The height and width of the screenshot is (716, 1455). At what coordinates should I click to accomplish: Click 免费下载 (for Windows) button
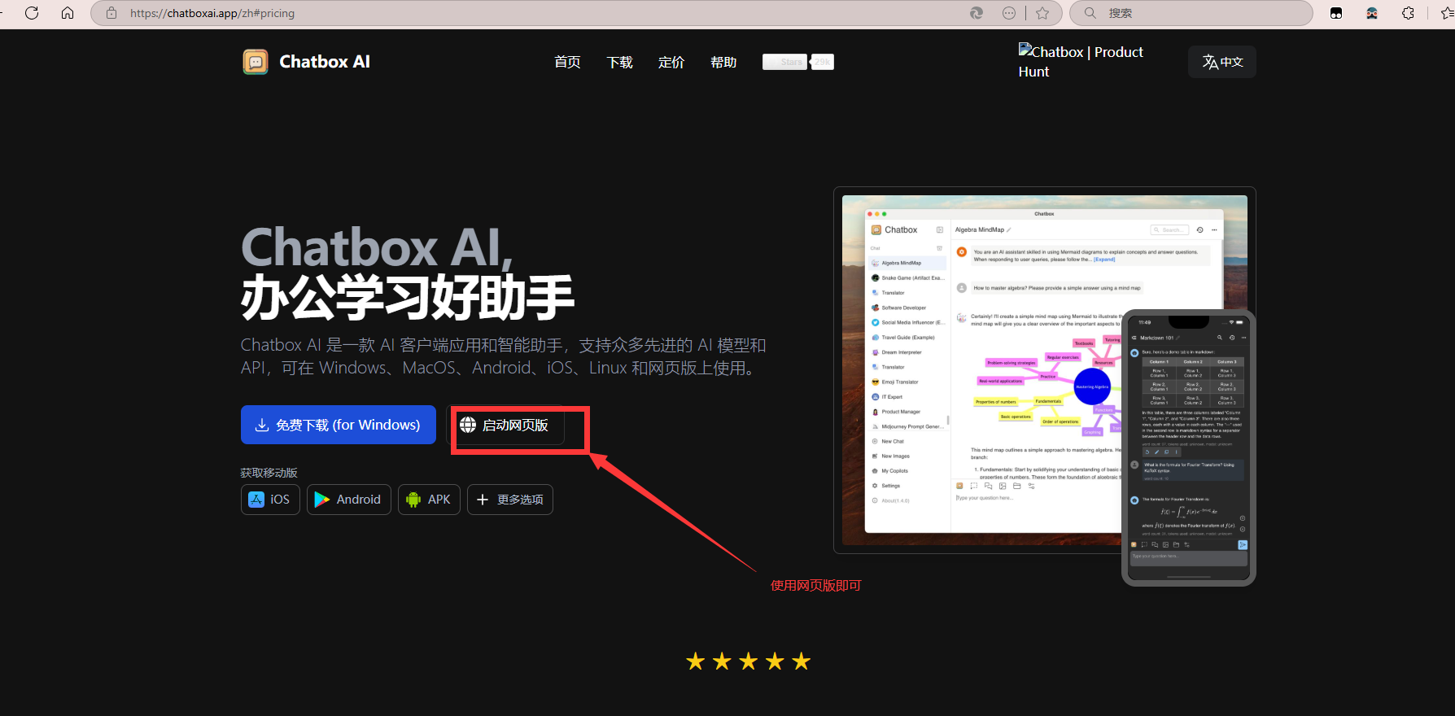click(x=339, y=425)
